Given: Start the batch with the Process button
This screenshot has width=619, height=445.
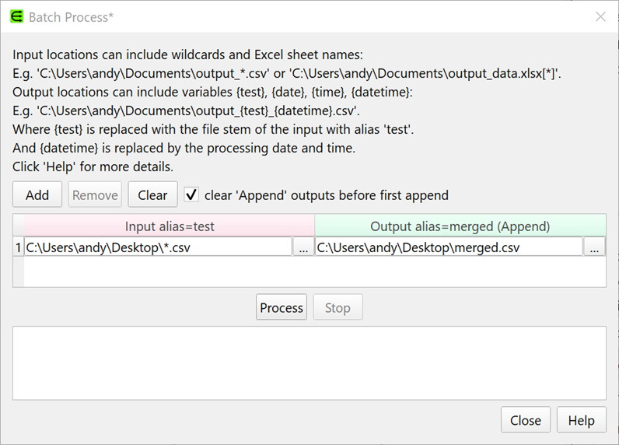Looking at the screenshot, I should [282, 307].
